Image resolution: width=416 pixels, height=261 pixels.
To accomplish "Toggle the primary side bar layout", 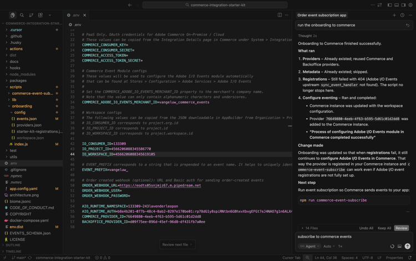I will [389, 5].
